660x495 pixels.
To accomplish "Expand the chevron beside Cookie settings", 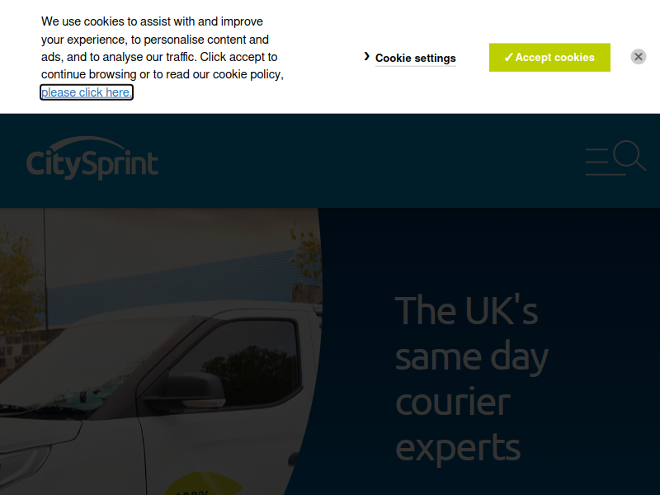I will click(x=366, y=56).
